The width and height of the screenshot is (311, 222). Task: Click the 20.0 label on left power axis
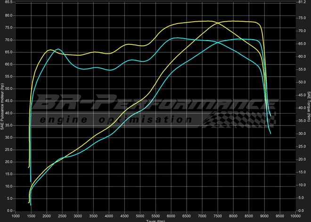[x=9, y=162]
